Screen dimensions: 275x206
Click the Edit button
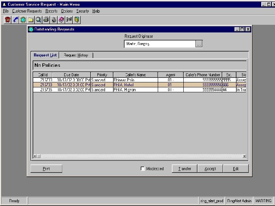[236, 169]
